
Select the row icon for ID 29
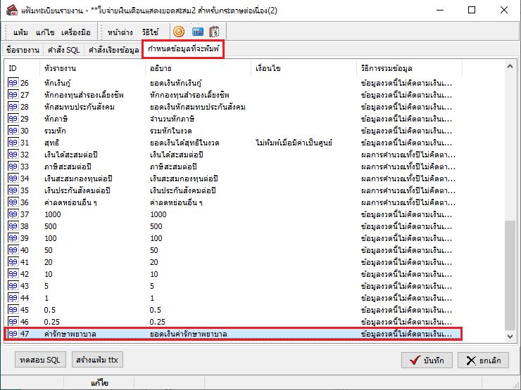(x=13, y=118)
